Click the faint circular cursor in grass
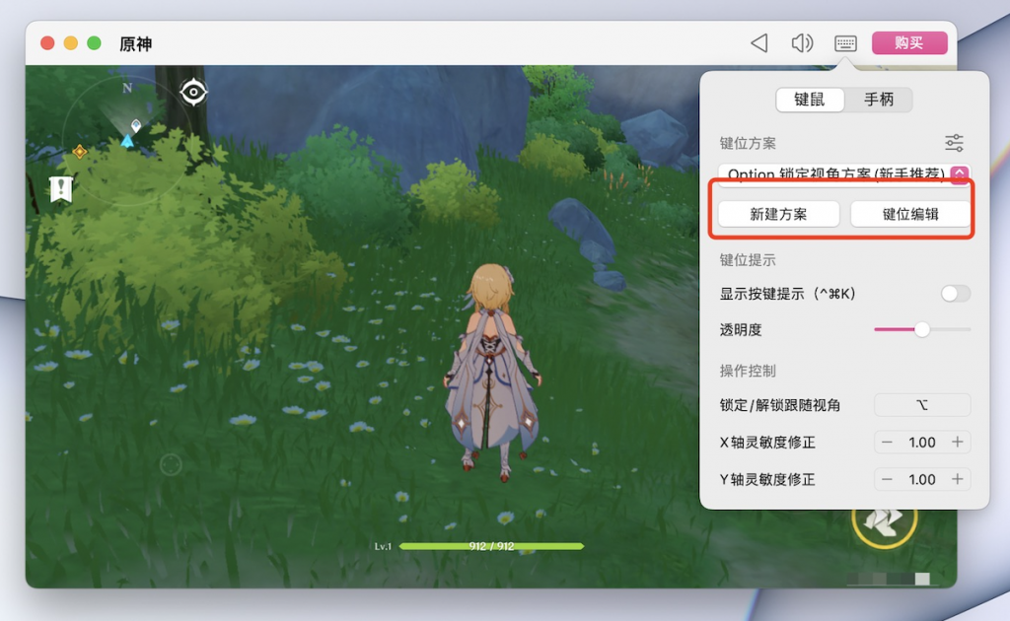The width and height of the screenshot is (1010, 621). (x=171, y=464)
